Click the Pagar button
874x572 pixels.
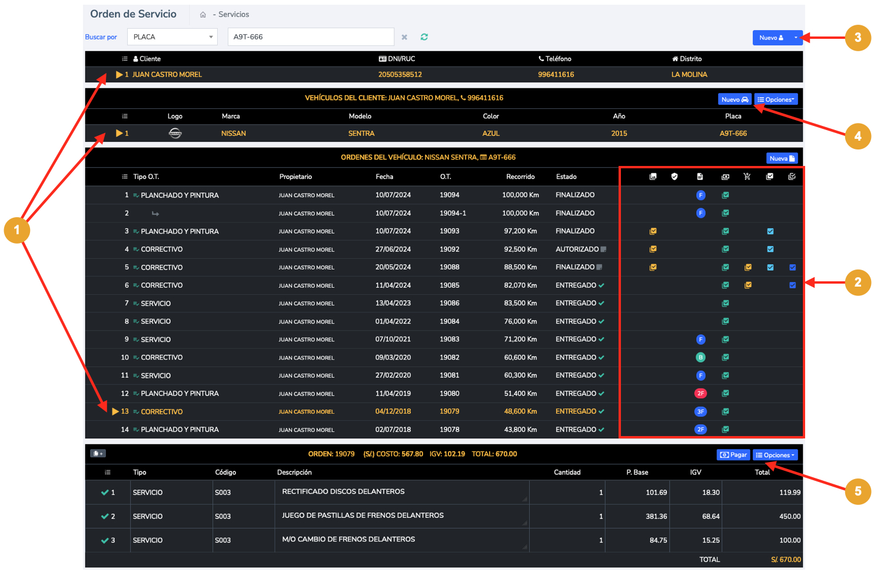coord(733,455)
